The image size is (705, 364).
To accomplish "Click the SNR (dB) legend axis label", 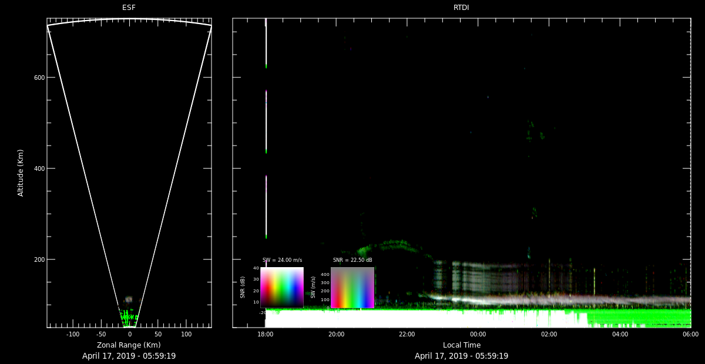I will point(243,288).
